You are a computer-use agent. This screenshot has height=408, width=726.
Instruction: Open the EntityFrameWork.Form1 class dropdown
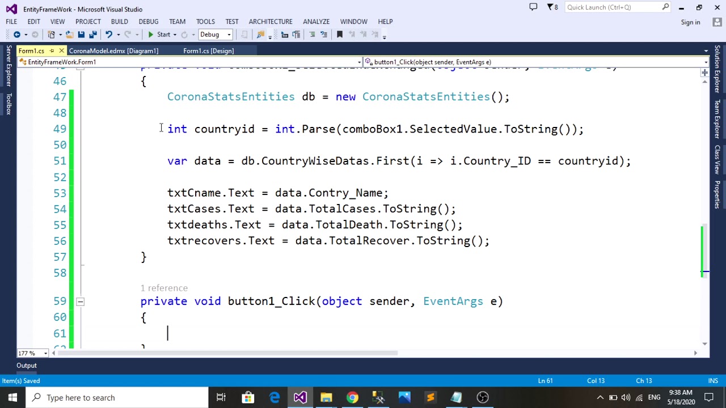point(189,62)
